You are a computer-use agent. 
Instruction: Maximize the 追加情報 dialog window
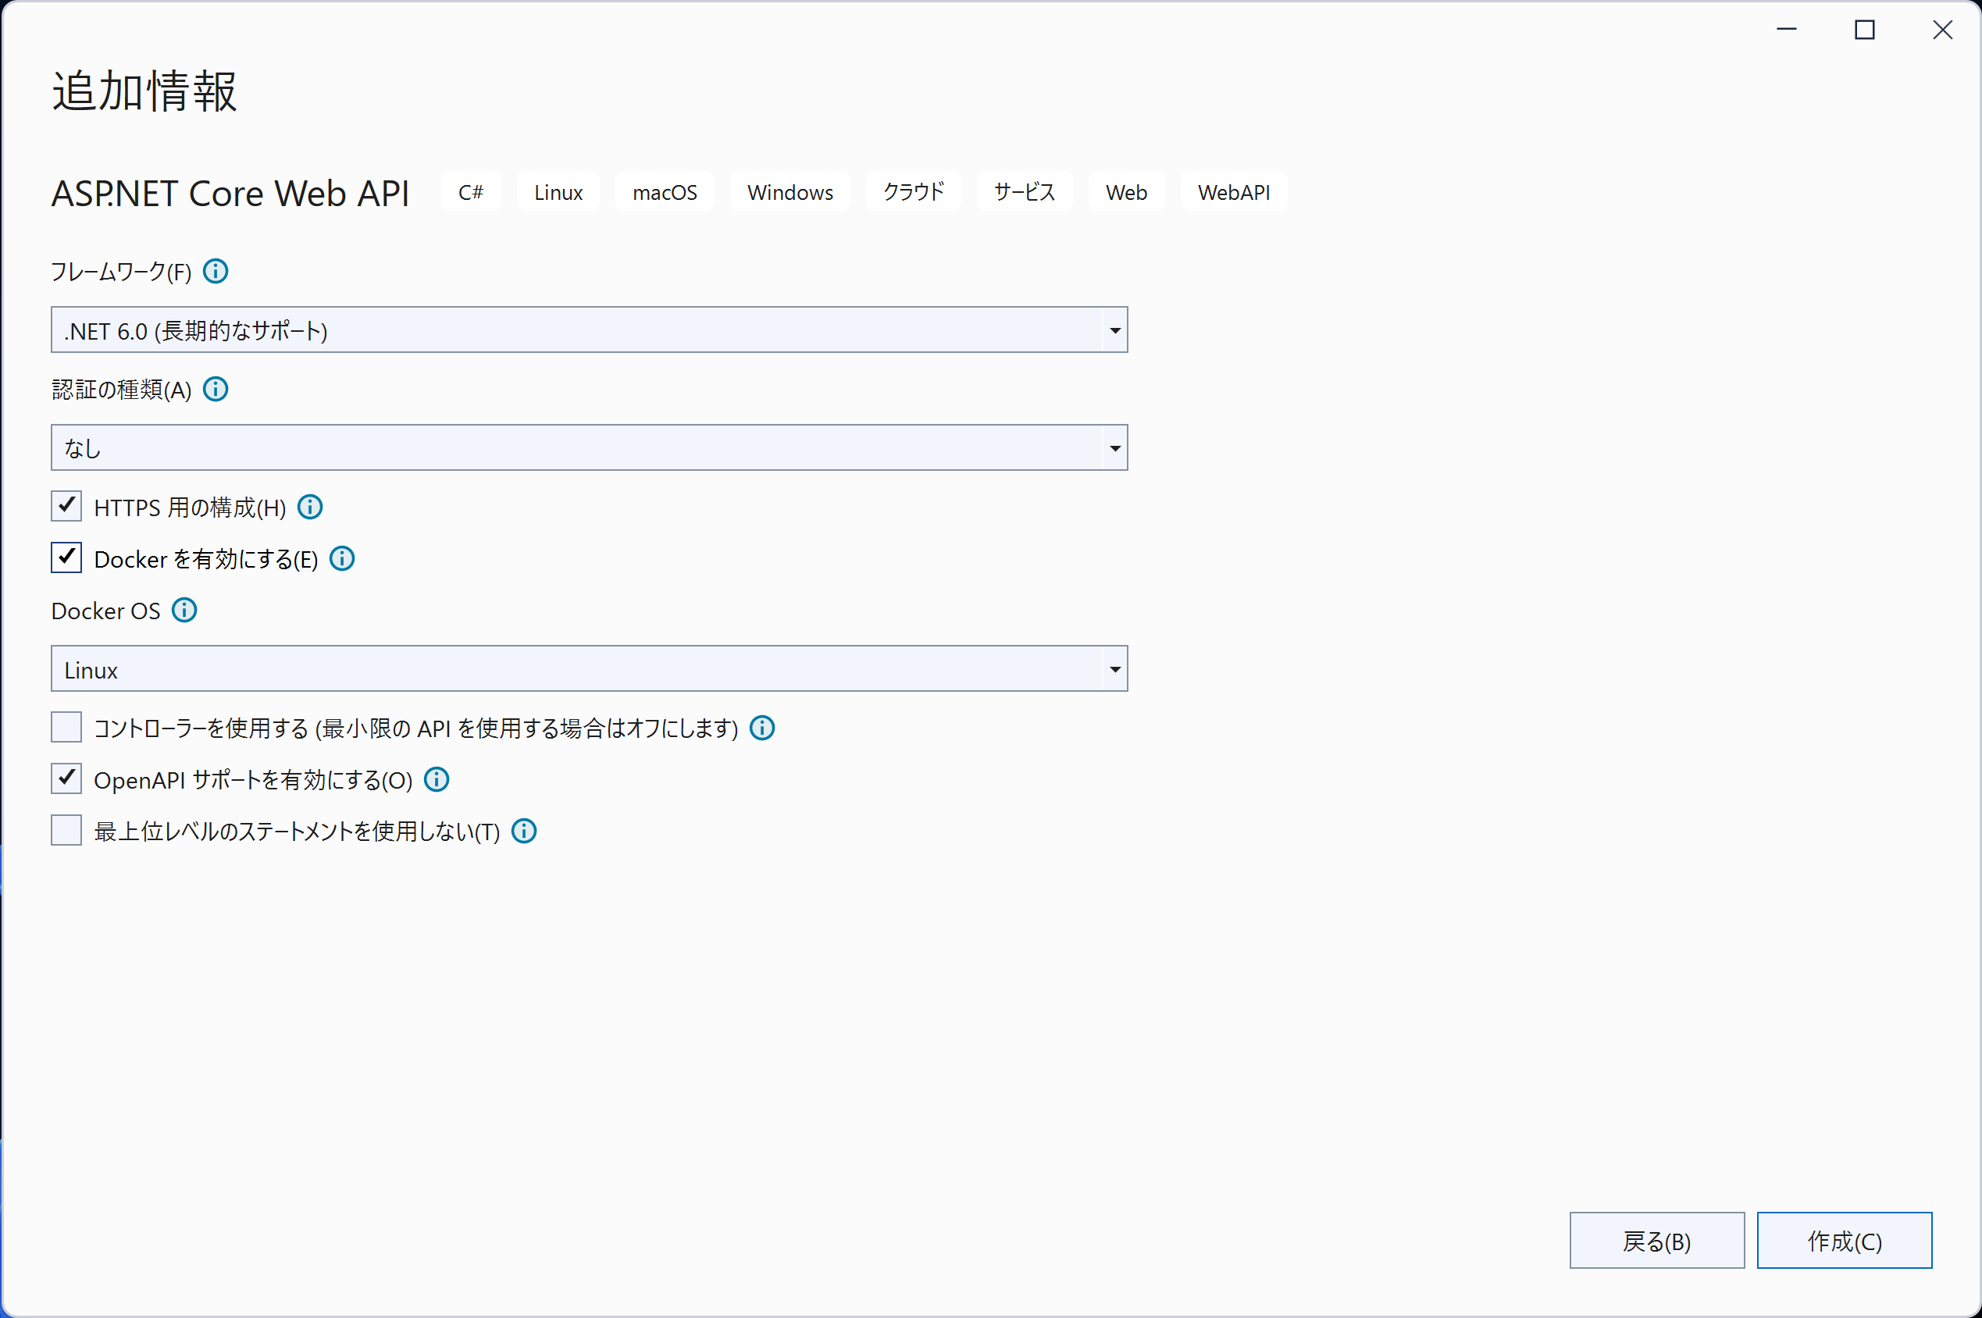click(1865, 30)
